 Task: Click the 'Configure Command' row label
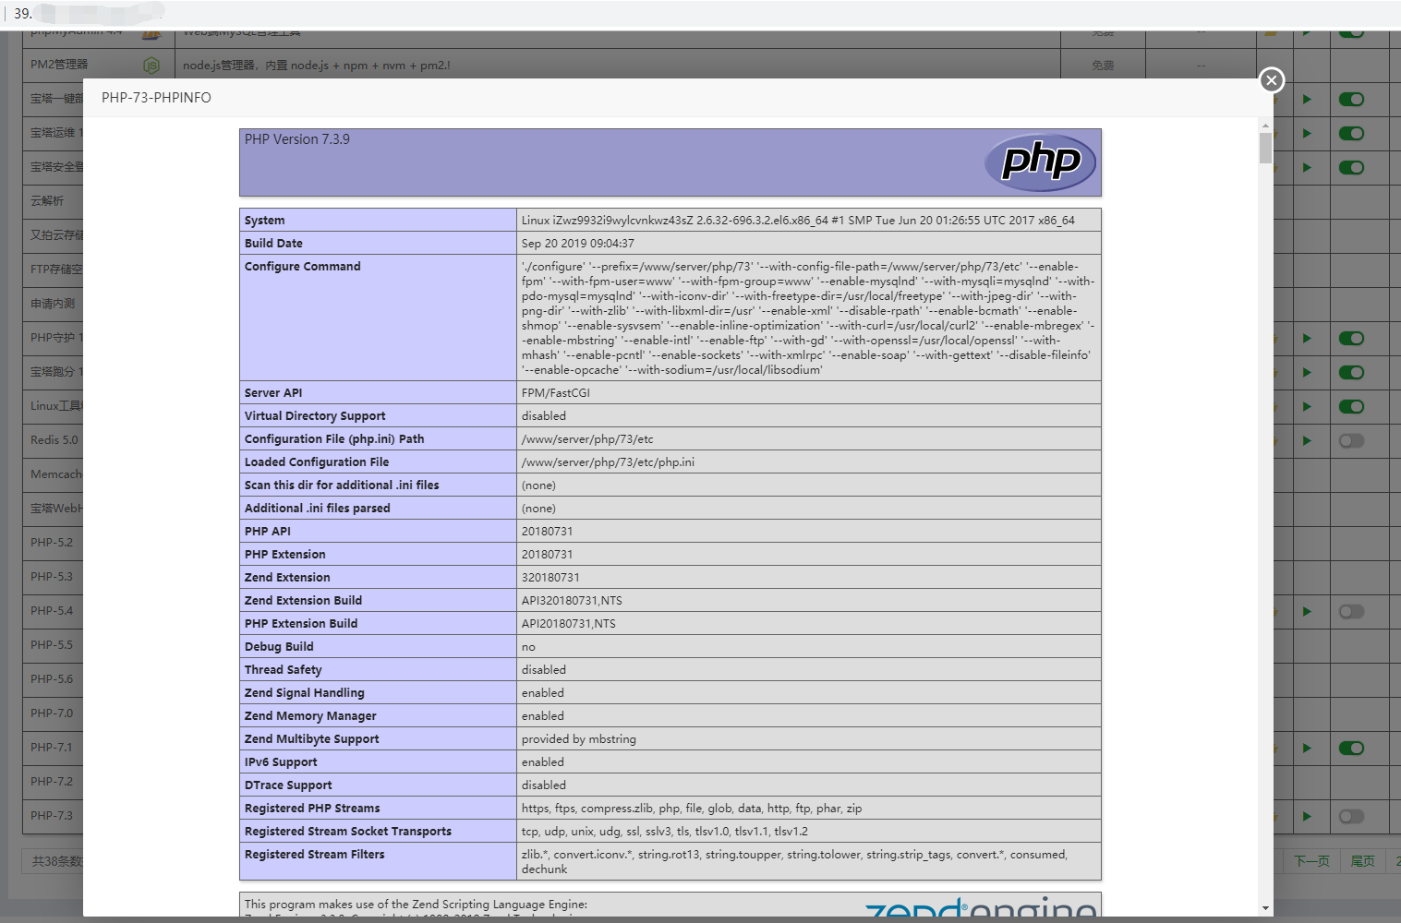(303, 267)
